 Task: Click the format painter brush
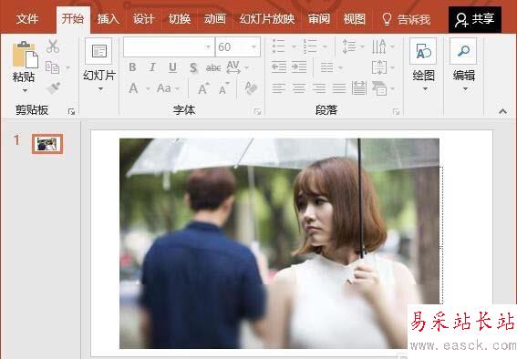53,88
